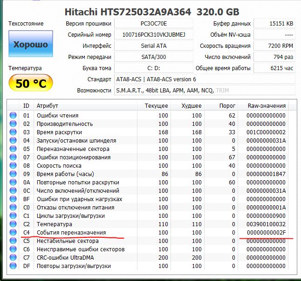The width and height of the screenshot is (301, 281).
Task: Click status orb for Переназначенные сектора
Action: pyautogui.click(x=13, y=149)
